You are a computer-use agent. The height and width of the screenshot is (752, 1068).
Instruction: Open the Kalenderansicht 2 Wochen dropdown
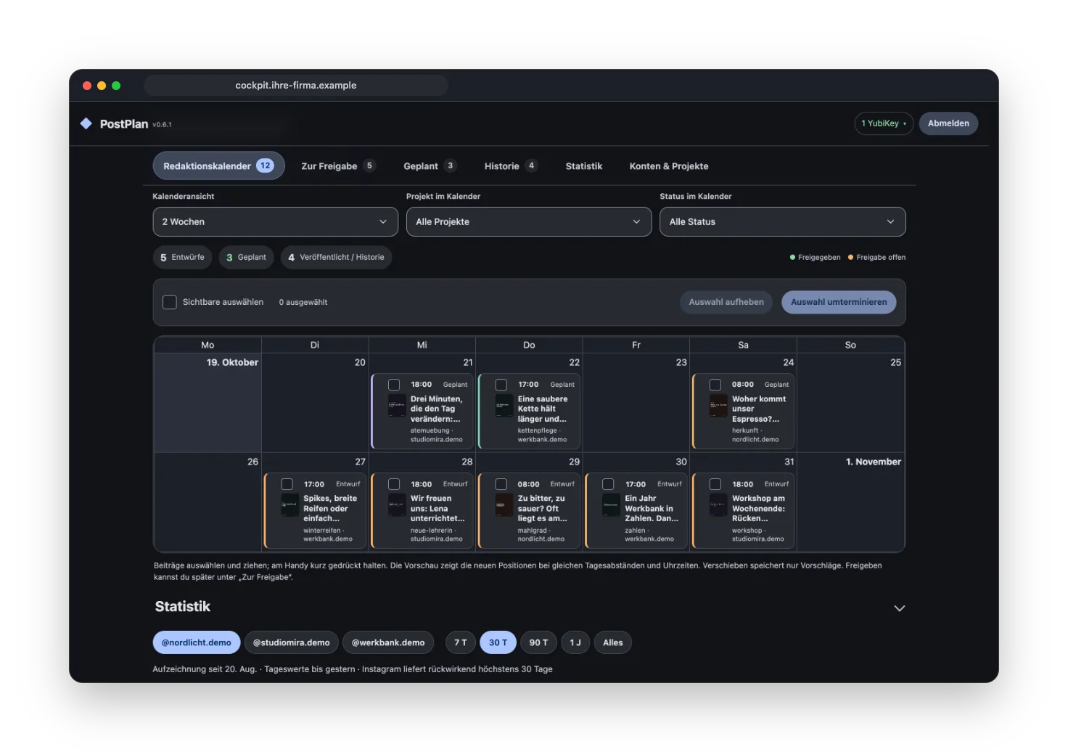click(276, 222)
